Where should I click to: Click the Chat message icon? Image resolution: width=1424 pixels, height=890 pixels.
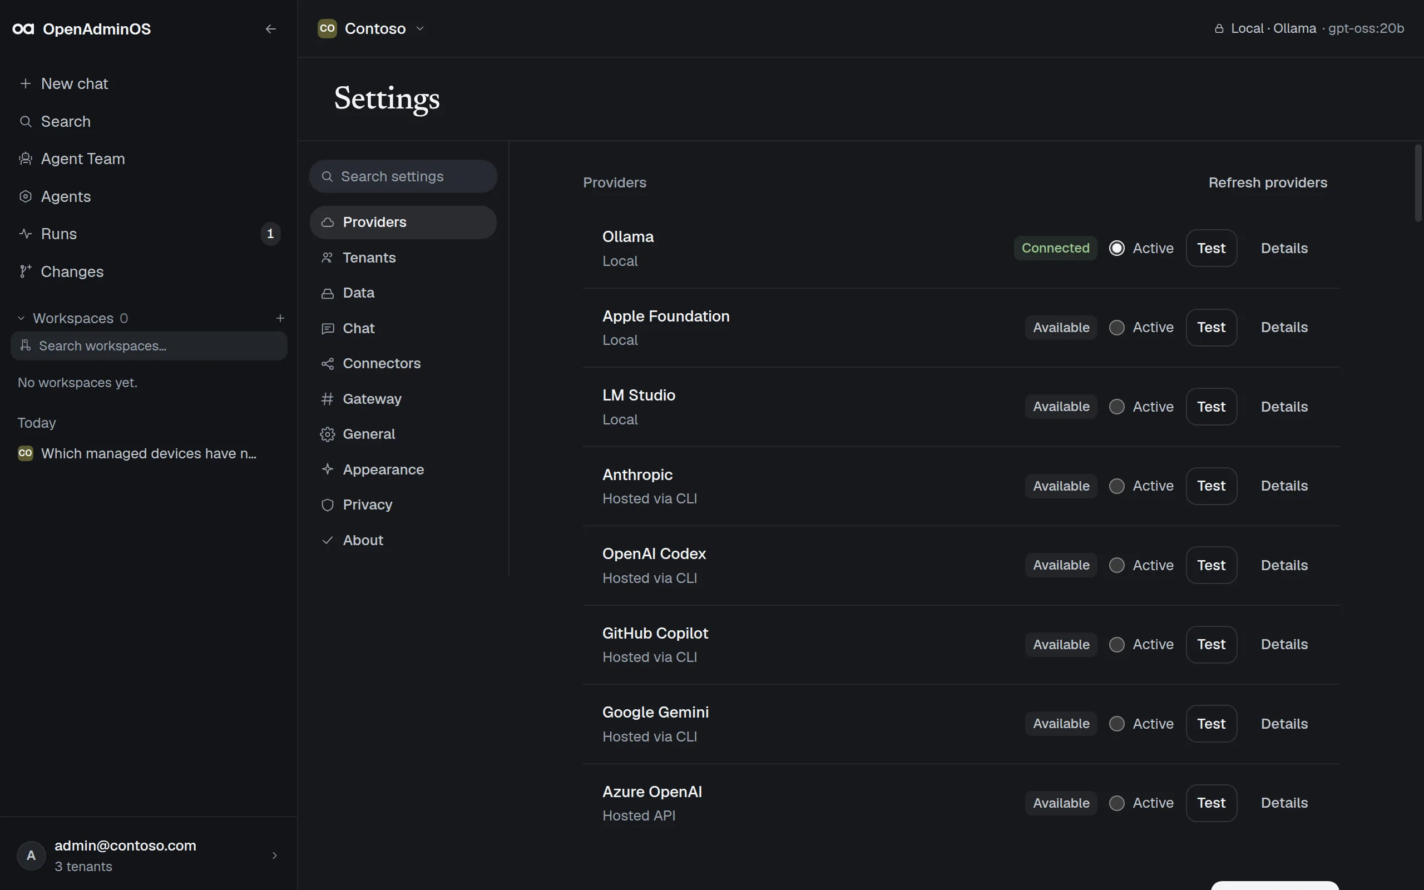[328, 328]
